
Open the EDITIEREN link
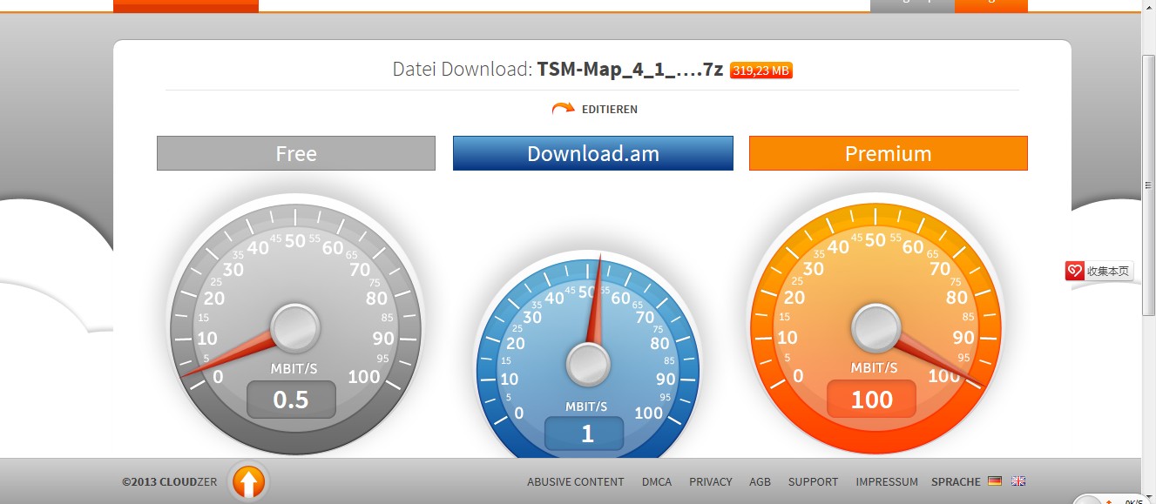[610, 110]
